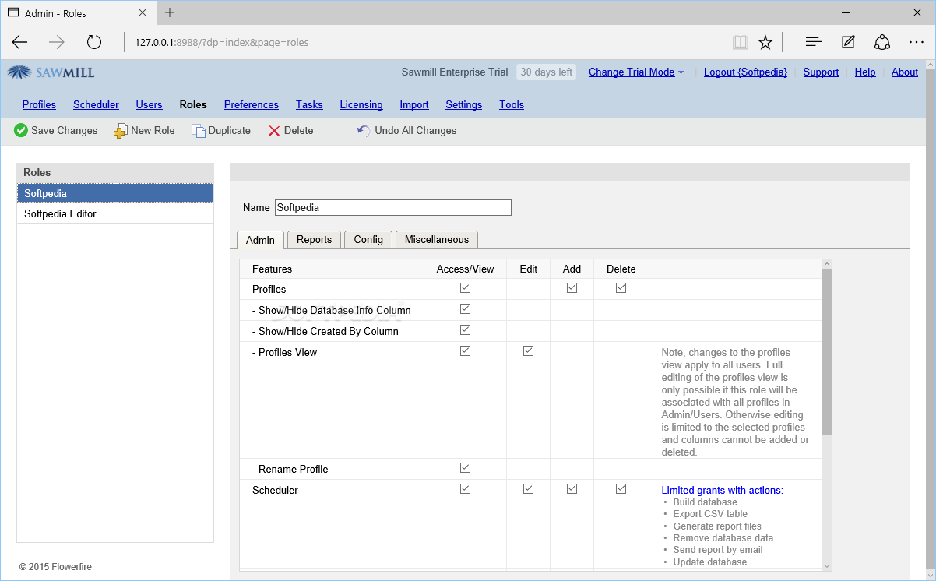Toggle Profiles View Edit checkbox
This screenshot has width=936, height=581.
pyautogui.click(x=528, y=350)
